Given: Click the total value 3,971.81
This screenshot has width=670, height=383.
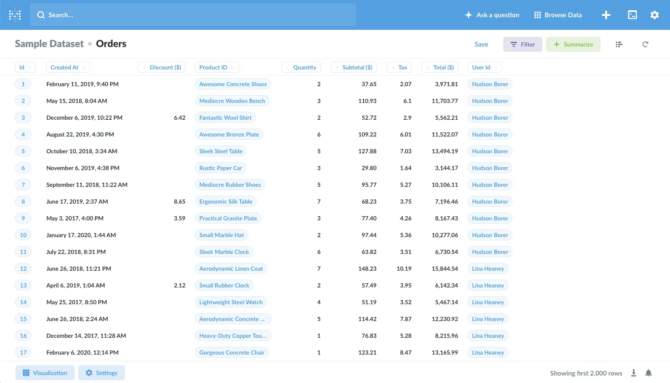Looking at the screenshot, I should (x=446, y=84).
